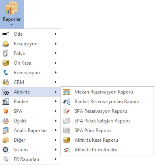
Task: Open the FR Raporları menu item
Action: click(31, 159)
